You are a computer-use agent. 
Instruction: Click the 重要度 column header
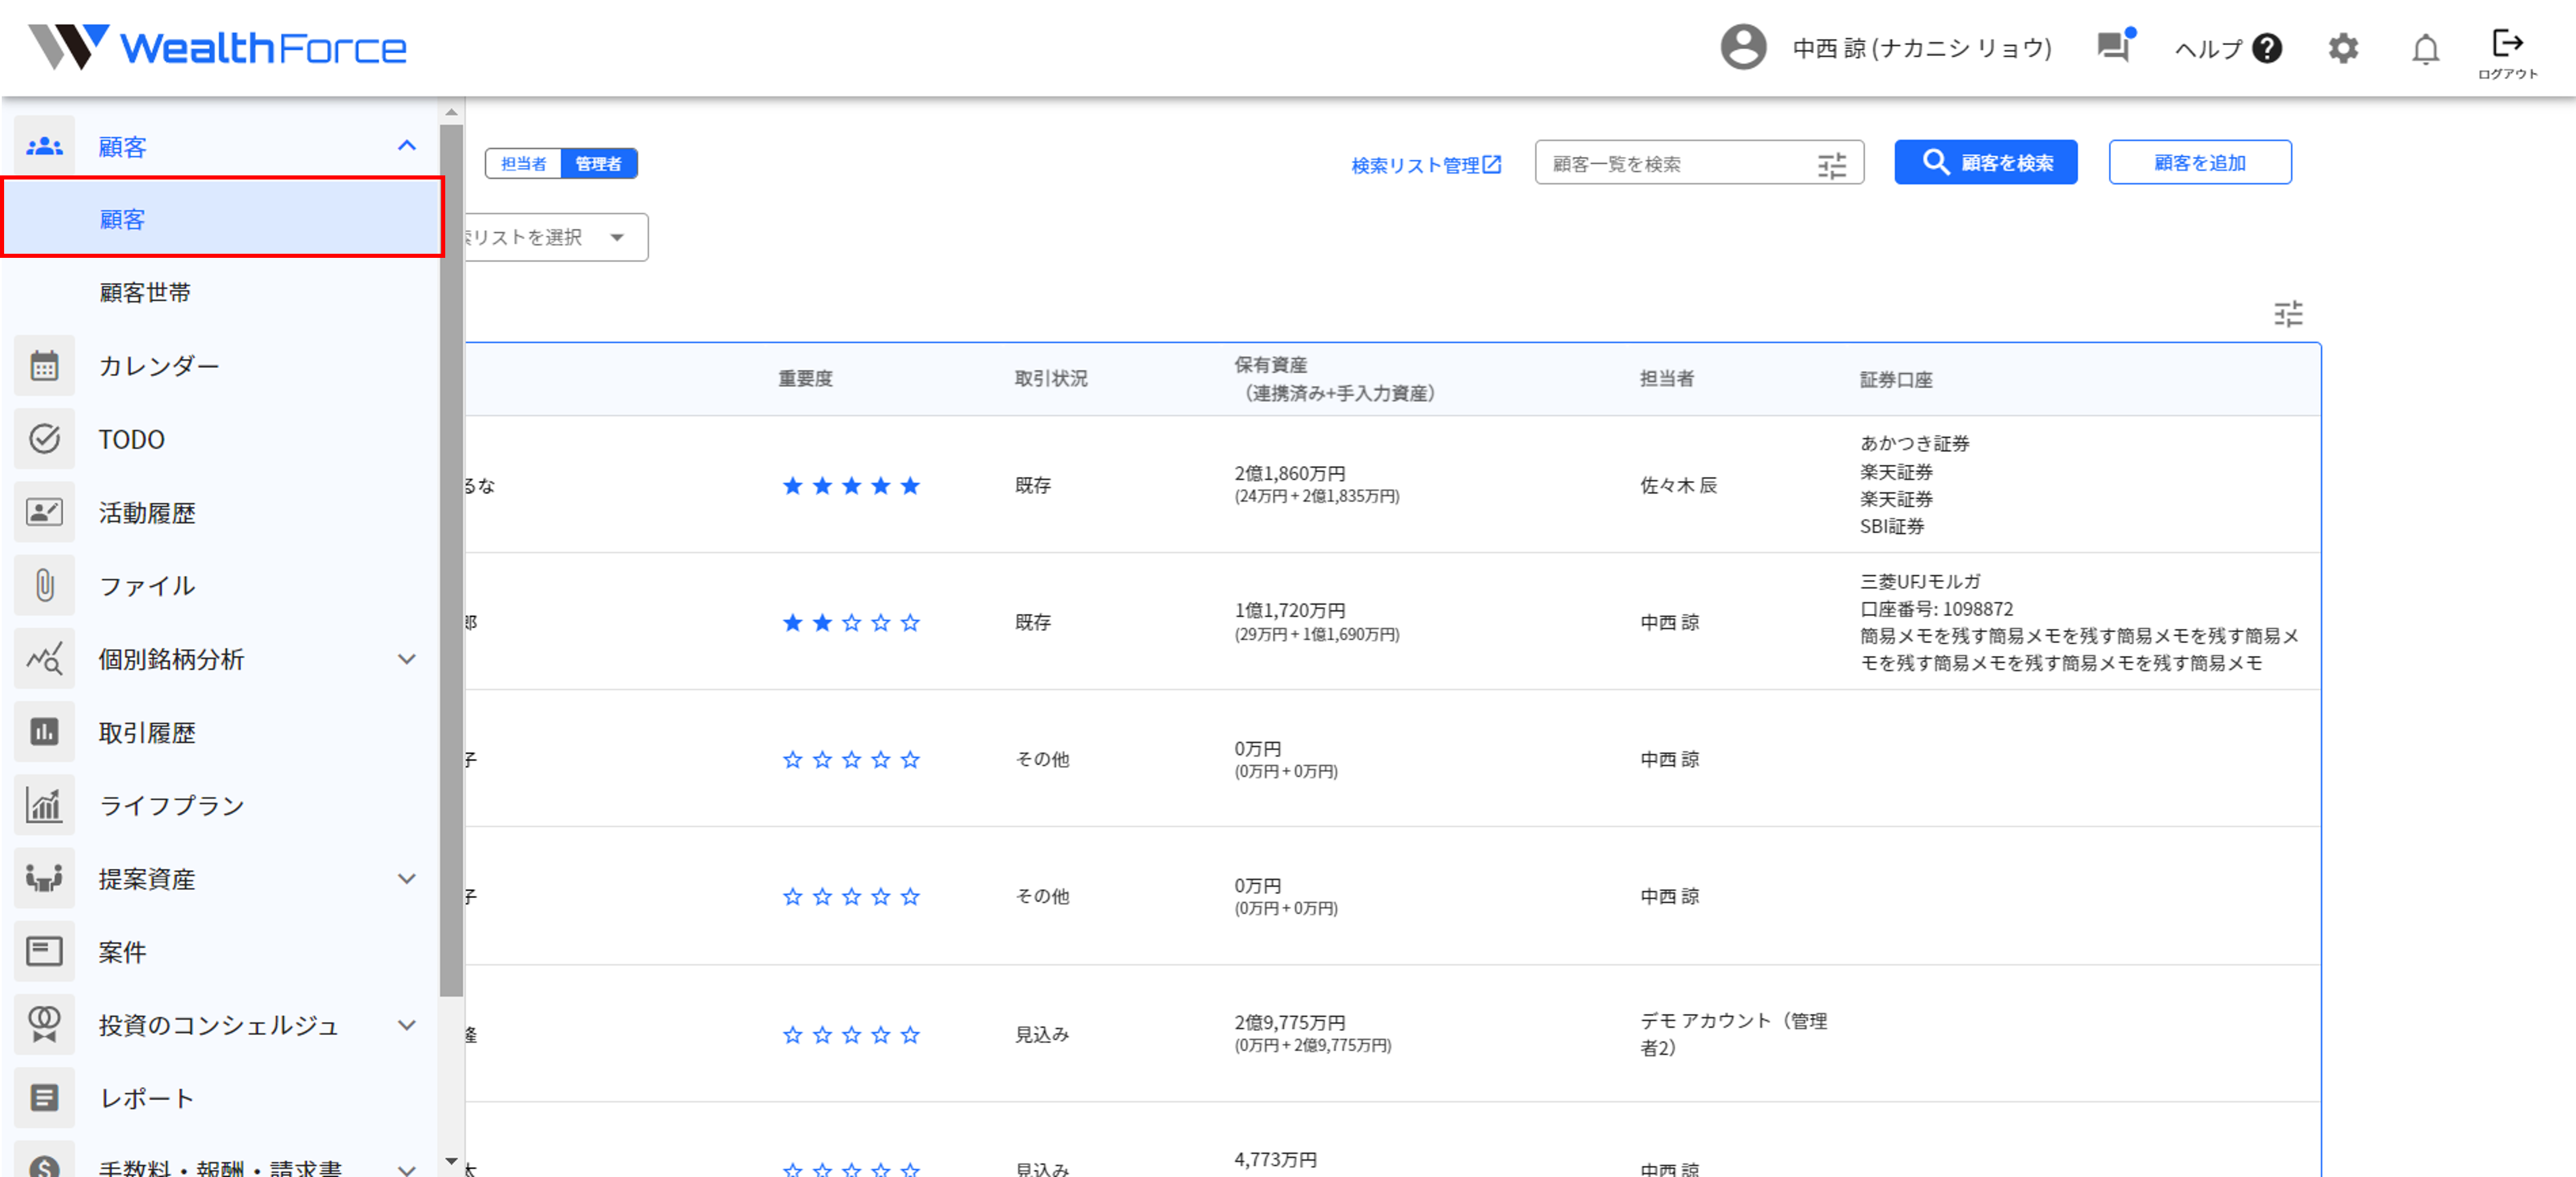(805, 379)
